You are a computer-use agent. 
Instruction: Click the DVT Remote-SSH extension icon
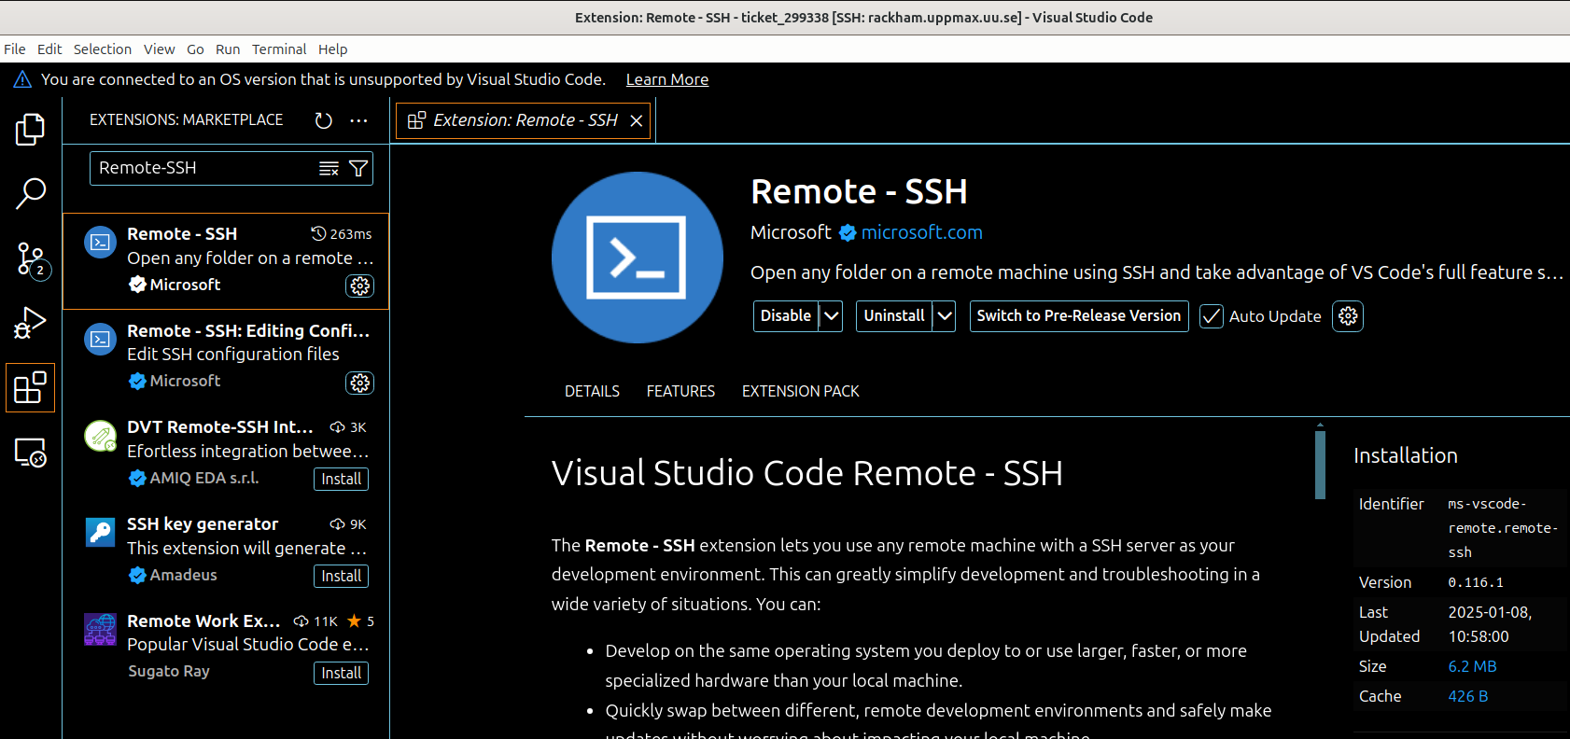(101, 436)
